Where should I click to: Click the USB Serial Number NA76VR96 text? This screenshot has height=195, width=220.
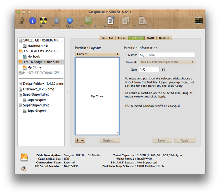click(x=71, y=166)
